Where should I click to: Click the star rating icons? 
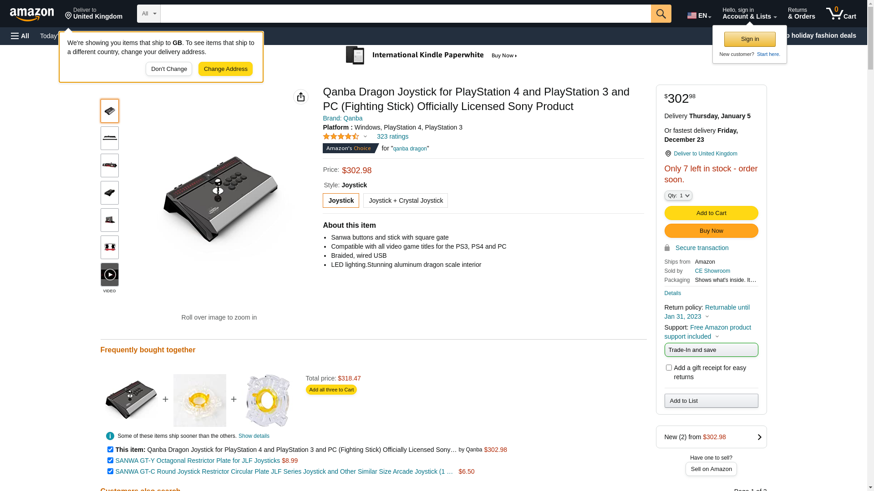tap(341, 136)
